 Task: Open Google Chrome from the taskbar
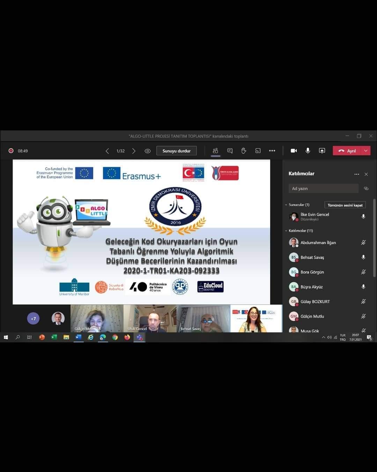click(115, 337)
